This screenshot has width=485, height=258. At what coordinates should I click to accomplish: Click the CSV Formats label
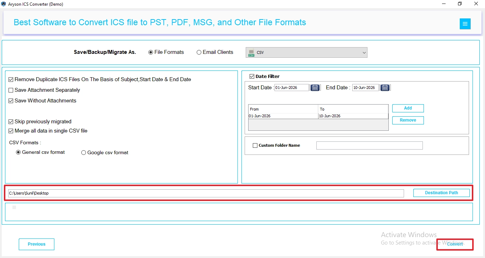[x=25, y=142]
